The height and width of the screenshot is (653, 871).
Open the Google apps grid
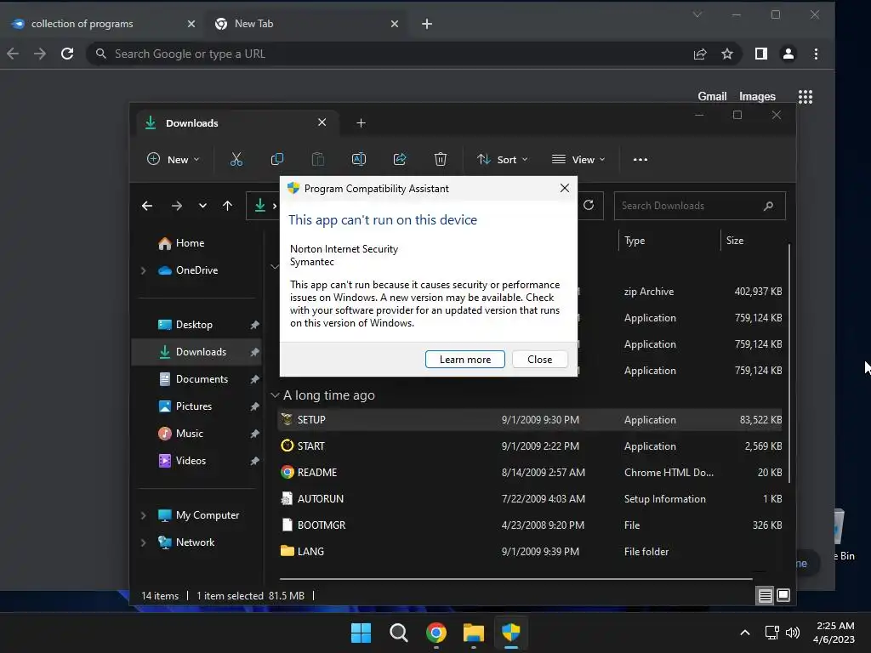[806, 97]
